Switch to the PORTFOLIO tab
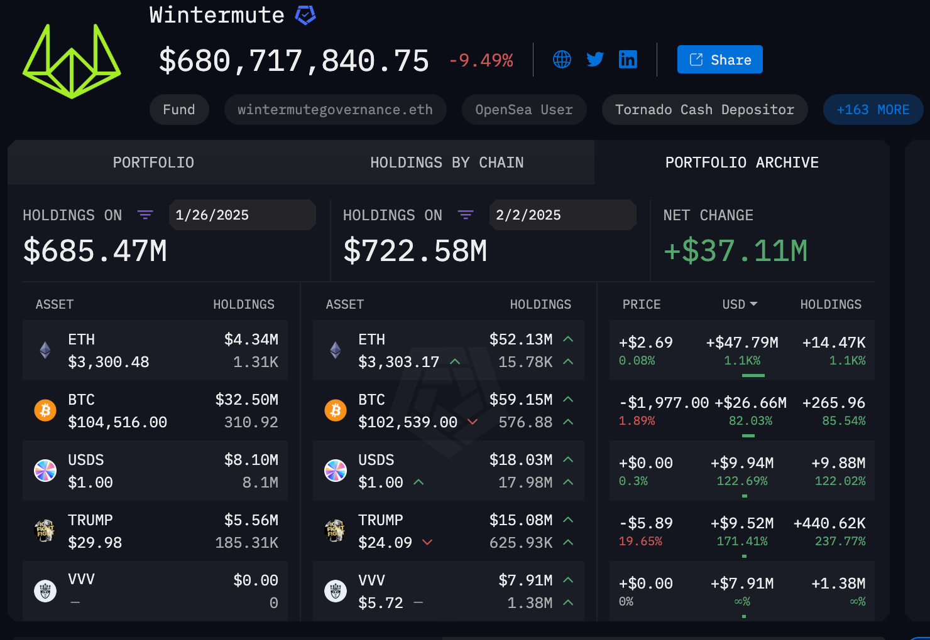This screenshot has width=930, height=640. (153, 162)
